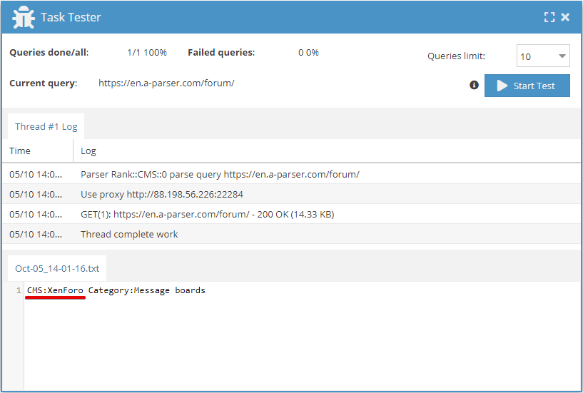
Task: Click the CMS:XenForo result text
Action: click(55, 290)
